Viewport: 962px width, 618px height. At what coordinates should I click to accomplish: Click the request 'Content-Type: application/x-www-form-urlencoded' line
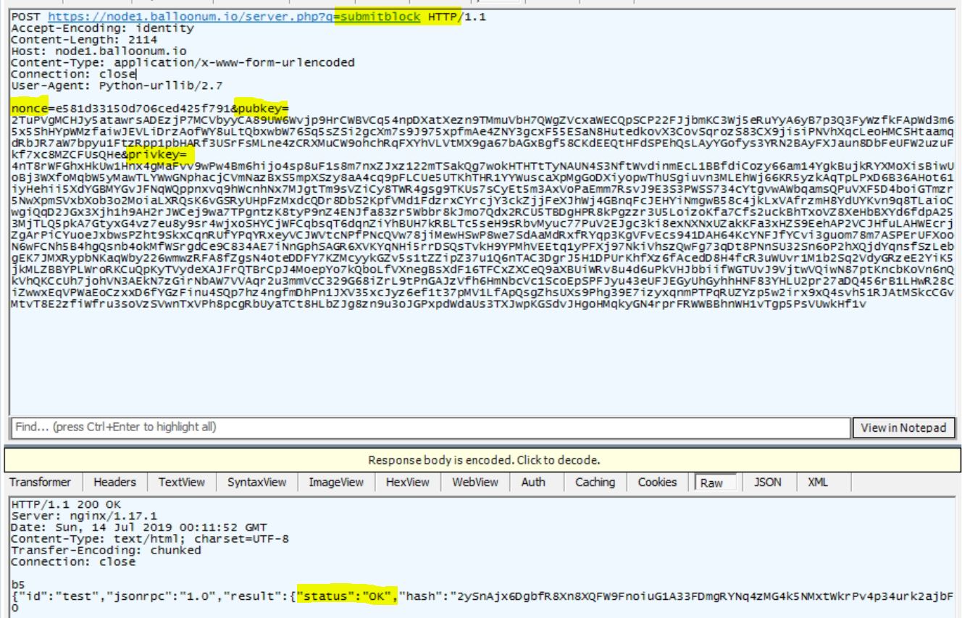coord(183,63)
